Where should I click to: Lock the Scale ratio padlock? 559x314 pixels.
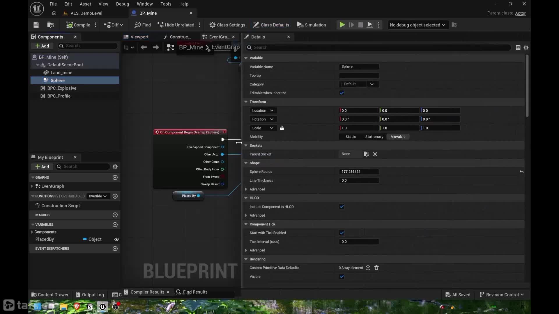tap(282, 128)
